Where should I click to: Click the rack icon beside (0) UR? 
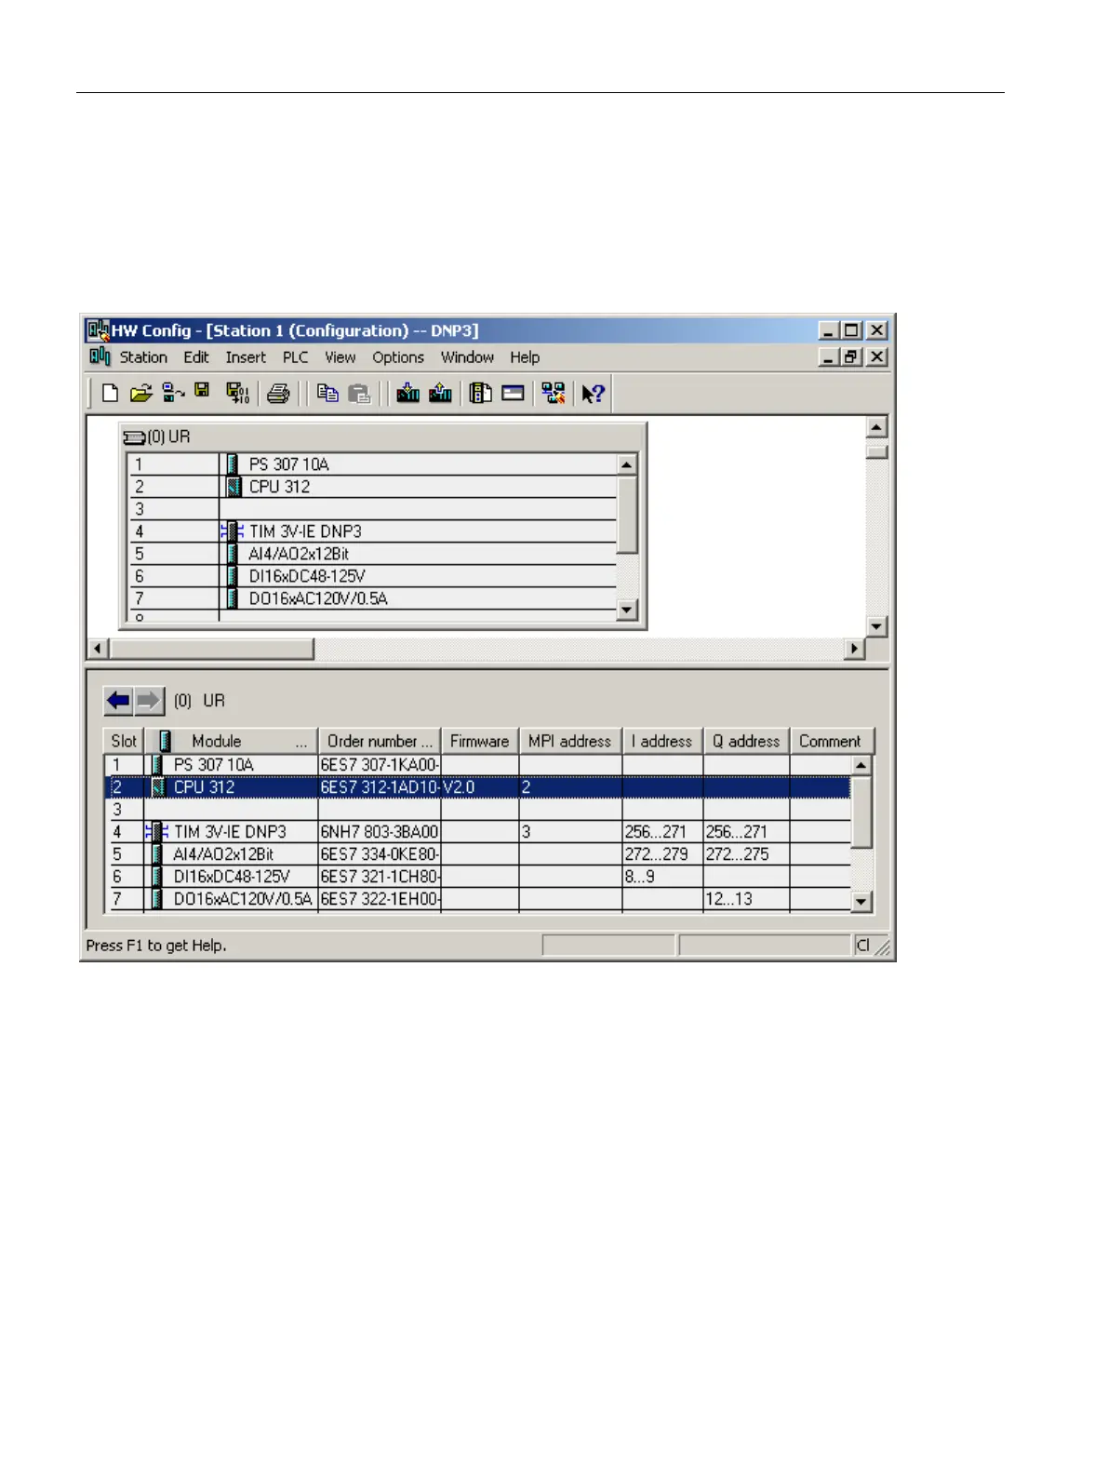(134, 436)
